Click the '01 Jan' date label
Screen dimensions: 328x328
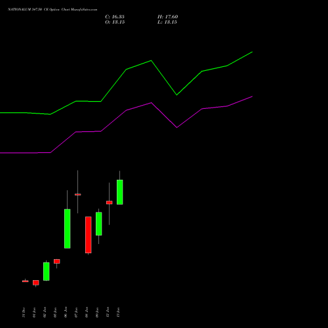coord(34,312)
